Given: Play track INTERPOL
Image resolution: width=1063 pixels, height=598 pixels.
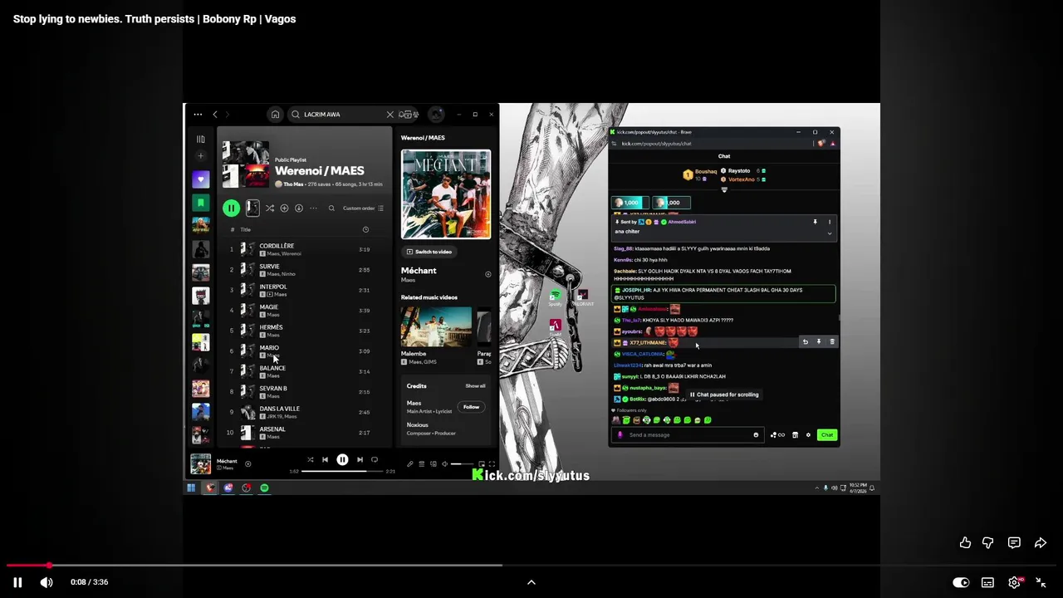Looking at the screenshot, I should [303, 290].
